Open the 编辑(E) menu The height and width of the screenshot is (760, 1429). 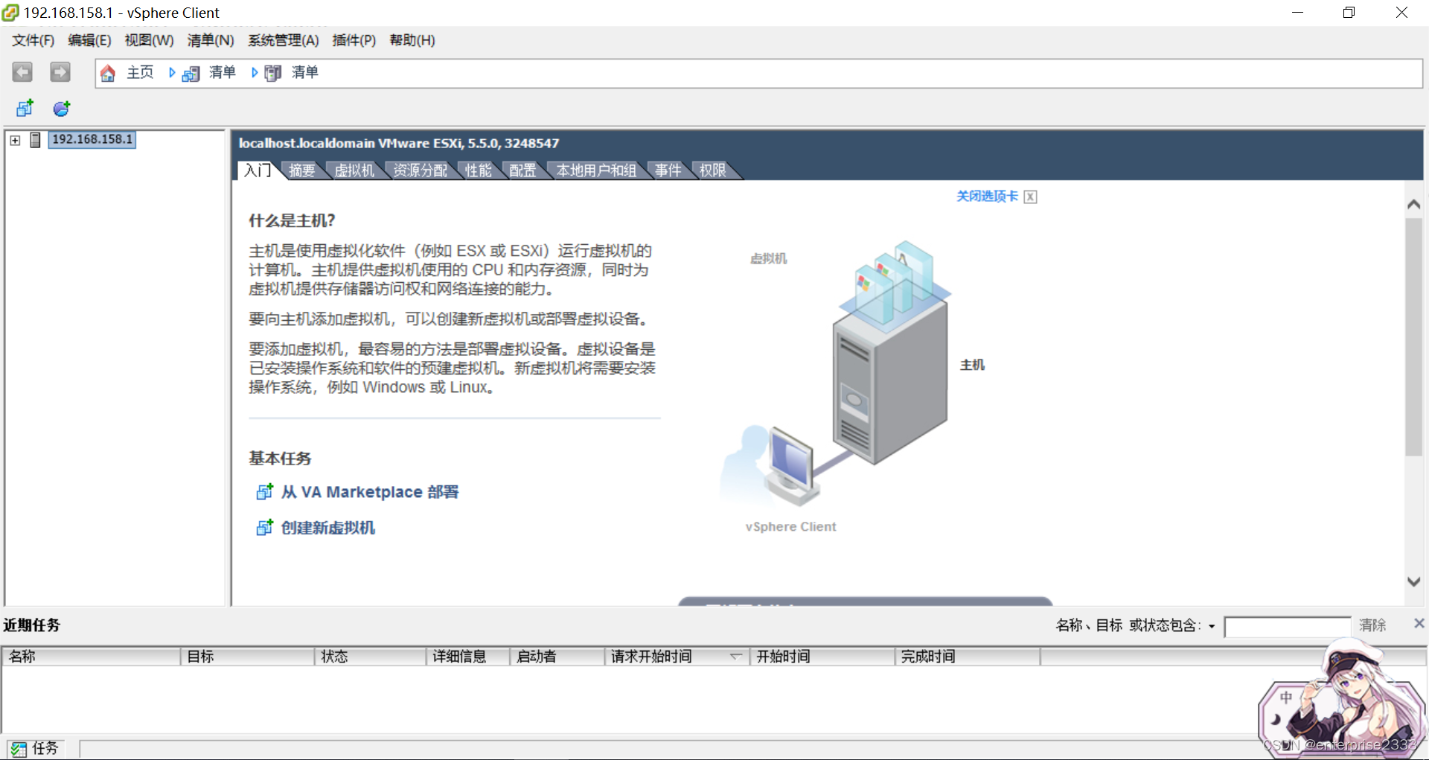coord(89,40)
